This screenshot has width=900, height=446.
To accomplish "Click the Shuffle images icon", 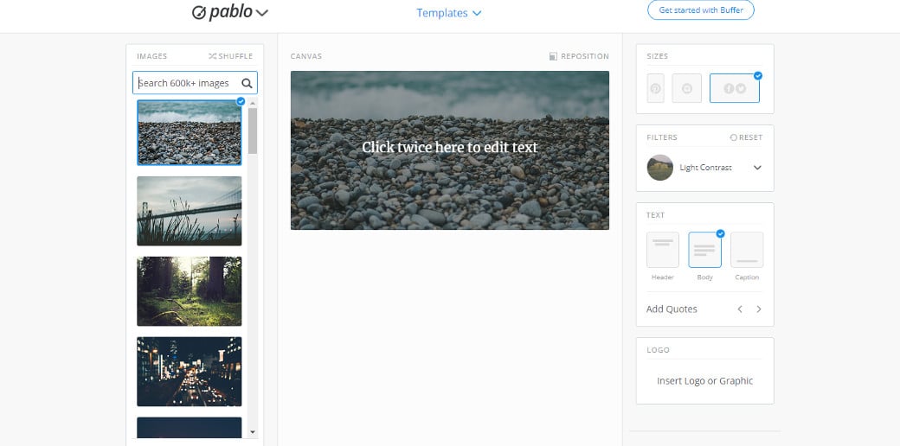I will (212, 56).
